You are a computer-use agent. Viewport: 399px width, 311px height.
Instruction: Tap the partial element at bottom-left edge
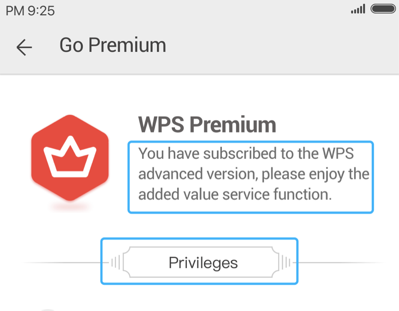[x=48, y=310]
